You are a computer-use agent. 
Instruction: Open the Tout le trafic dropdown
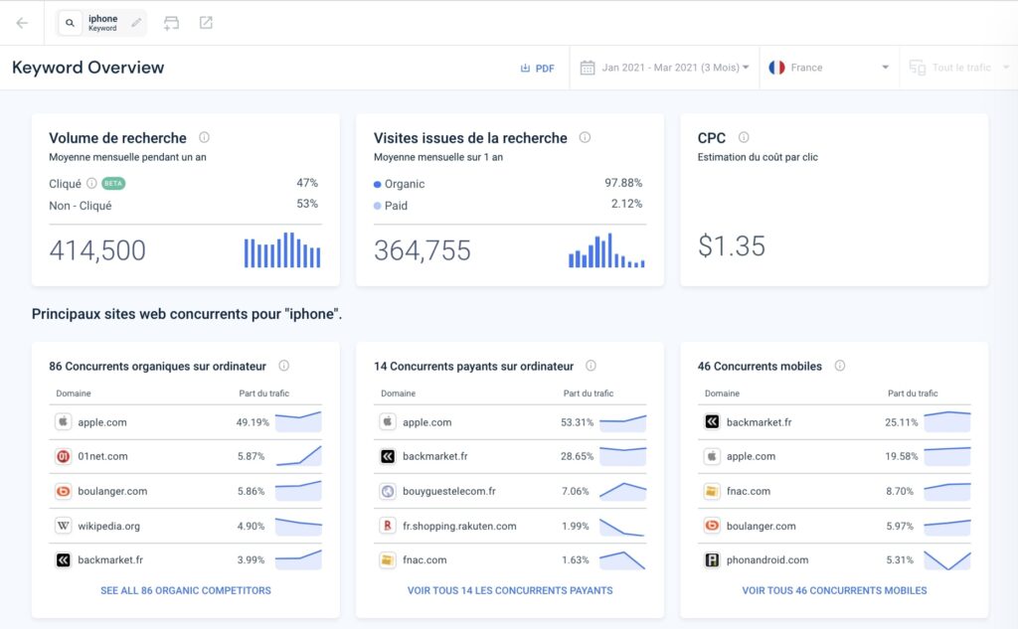[963, 68]
